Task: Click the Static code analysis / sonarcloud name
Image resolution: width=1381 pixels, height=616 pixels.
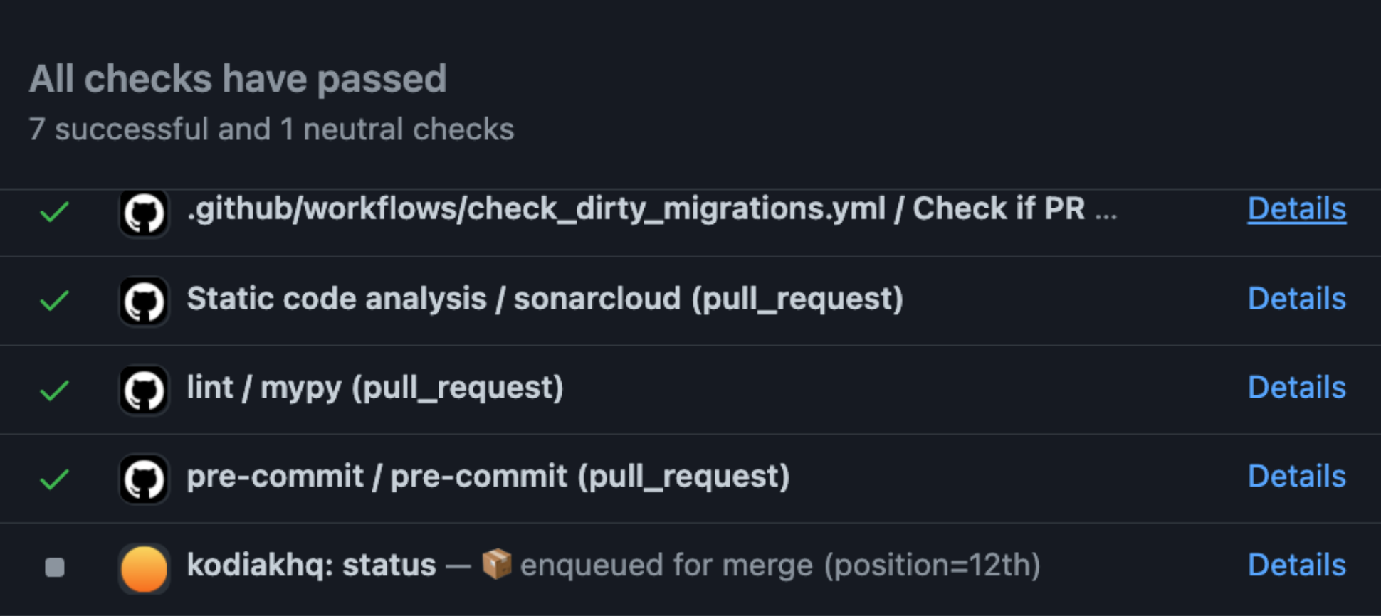Action: (545, 299)
